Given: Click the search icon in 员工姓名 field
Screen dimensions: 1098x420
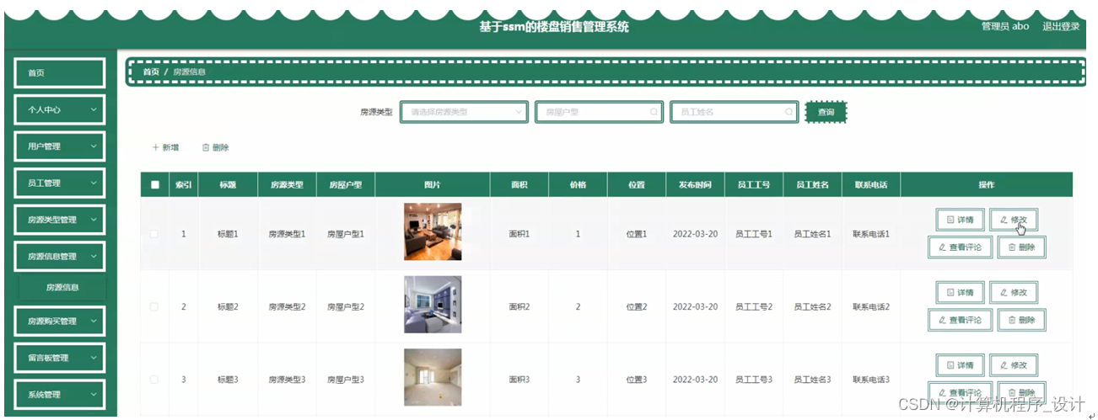Looking at the screenshot, I should pyautogui.click(x=789, y=112).
